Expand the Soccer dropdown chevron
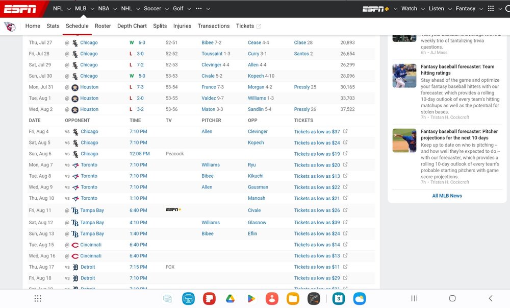 tap(167, 9)
